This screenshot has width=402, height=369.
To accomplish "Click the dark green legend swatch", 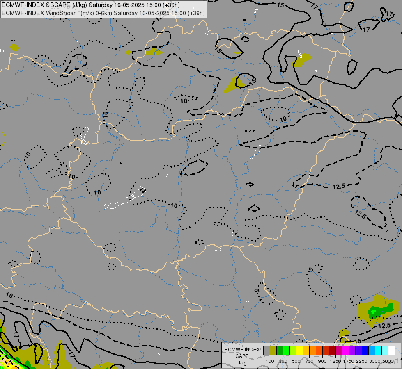I will click(x=280, y=351).
